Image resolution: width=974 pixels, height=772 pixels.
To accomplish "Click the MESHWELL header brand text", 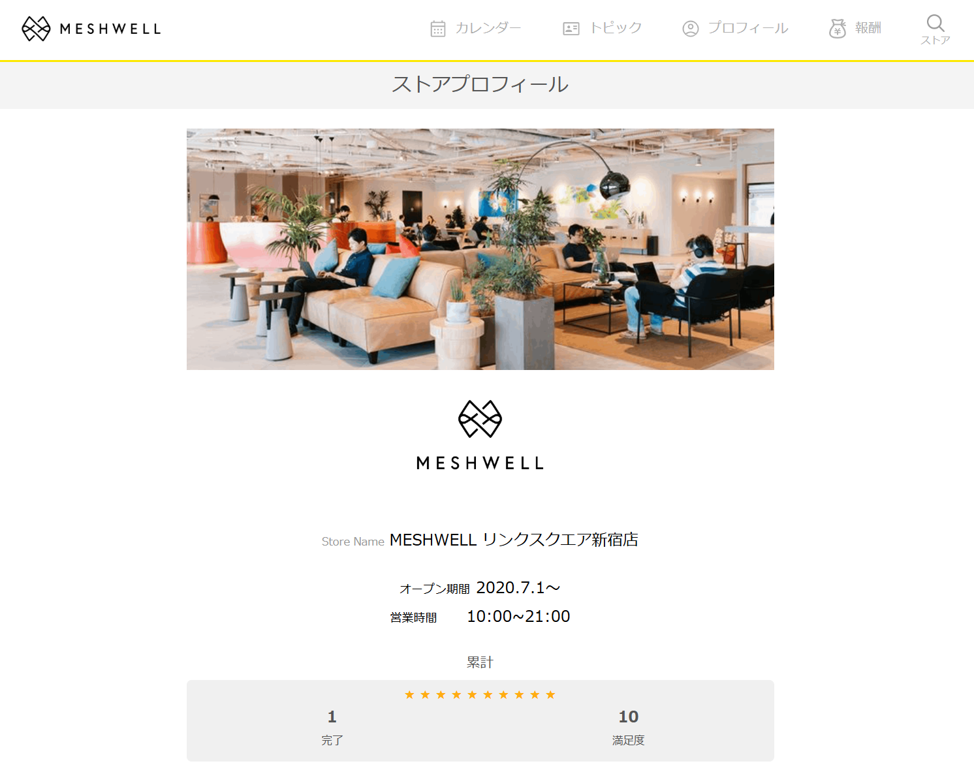I will (x=110, y=29).
